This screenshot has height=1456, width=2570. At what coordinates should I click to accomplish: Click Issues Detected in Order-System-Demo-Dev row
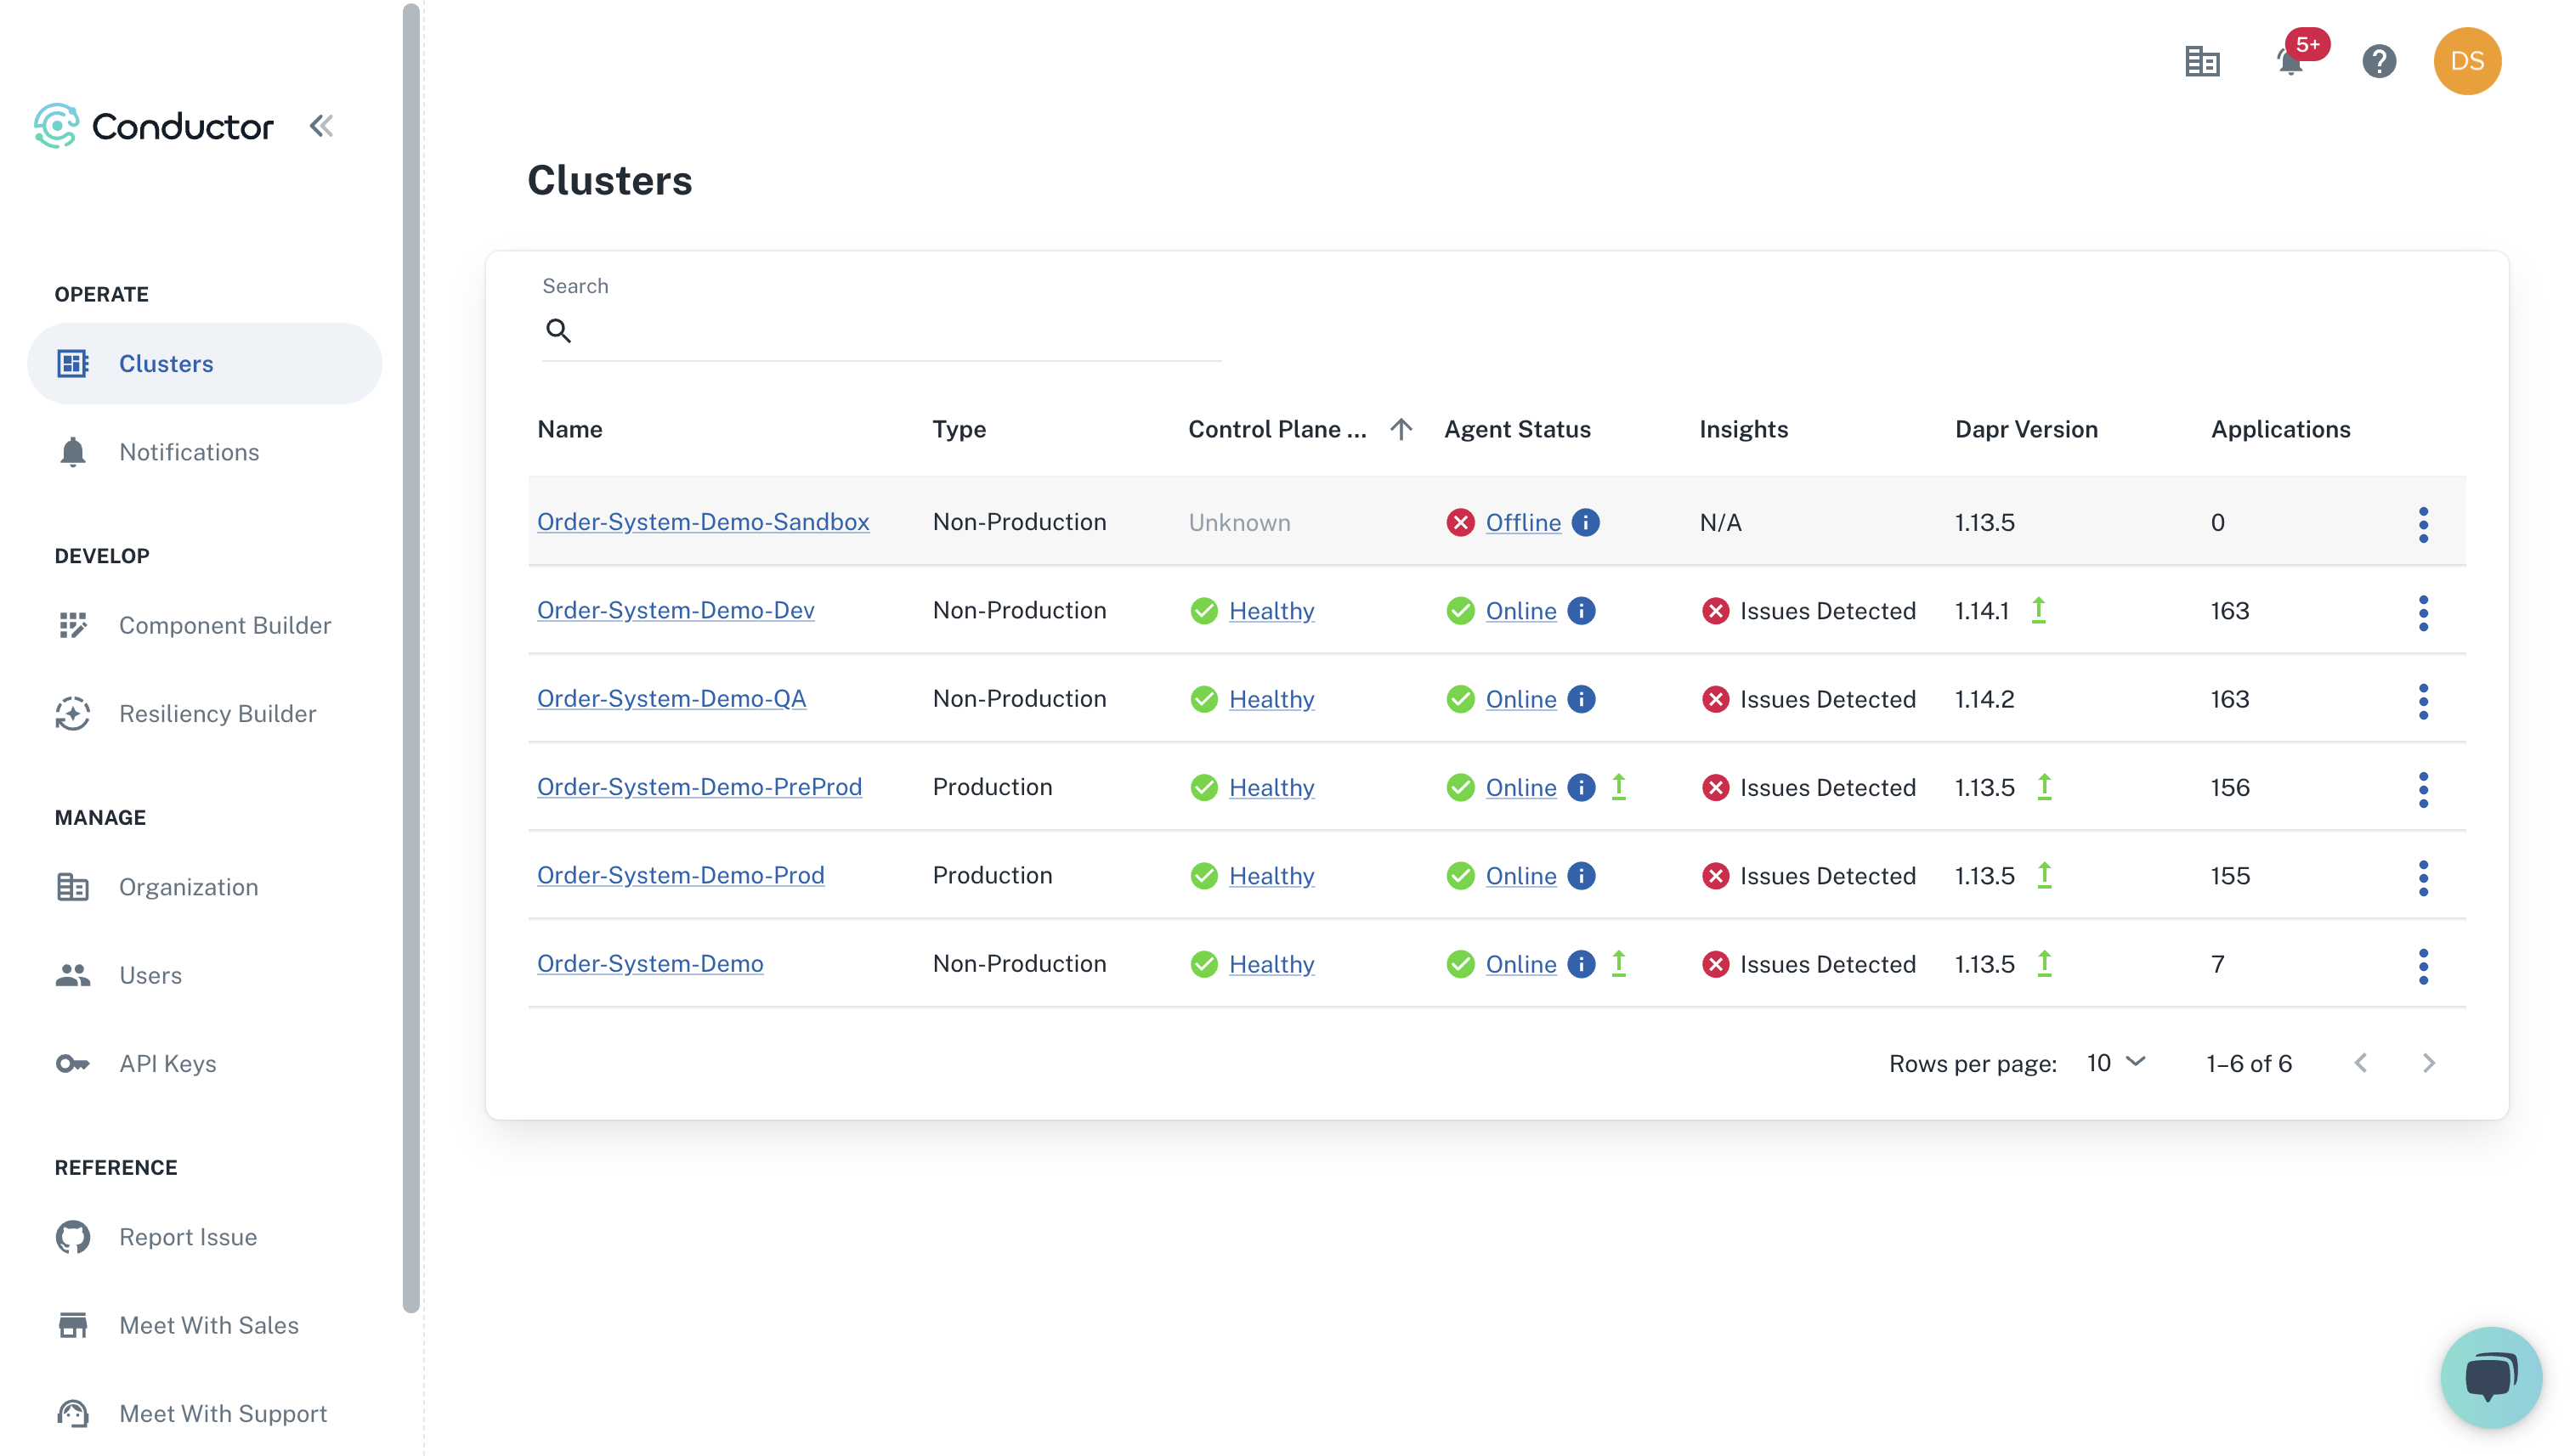coord(1826,611)
